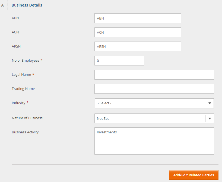Click the Add/Edit Related Parties button
222x182 pixels.
[x=194, y=175]
